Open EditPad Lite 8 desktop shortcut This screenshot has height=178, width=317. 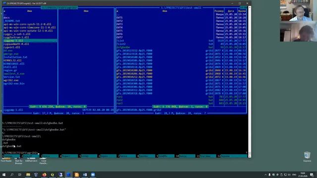pos(31,160)
